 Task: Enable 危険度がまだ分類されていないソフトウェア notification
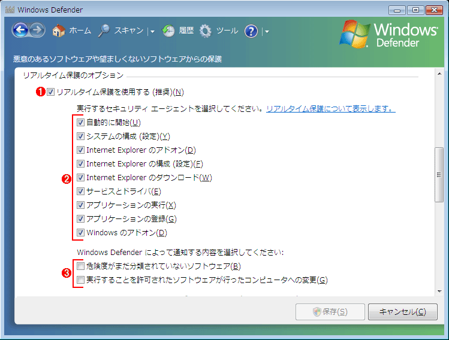click(80, 266)
